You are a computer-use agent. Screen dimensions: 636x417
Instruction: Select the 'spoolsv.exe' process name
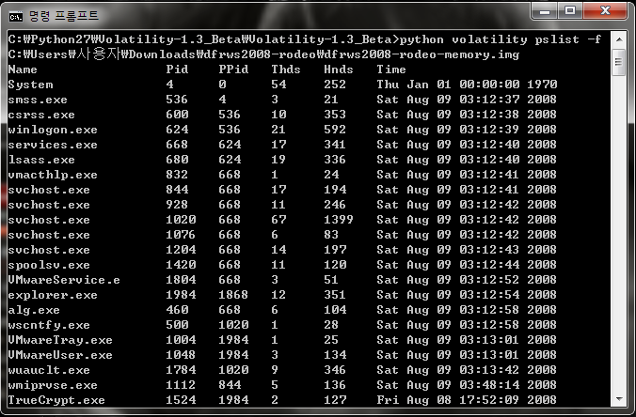(x=49, y=265)
